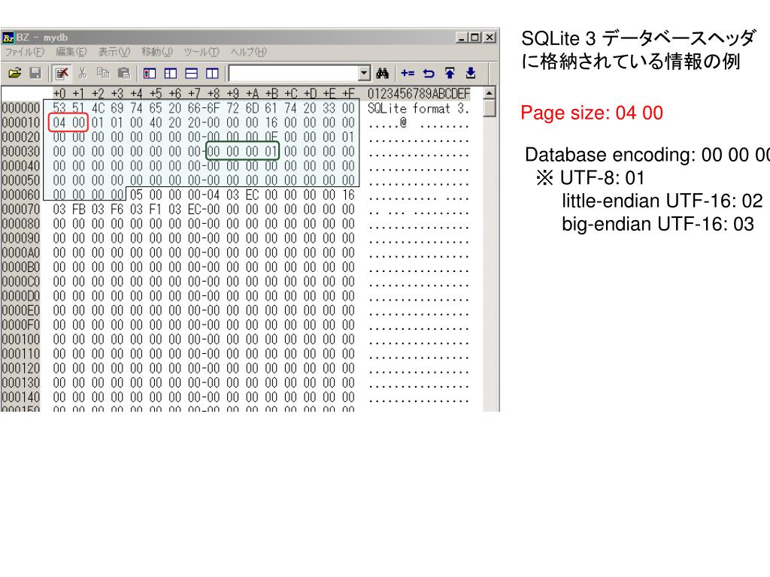The width and height of the screenshot is (770, 577).
Task: Click the split horizontally icon
Action: [192, 74]
